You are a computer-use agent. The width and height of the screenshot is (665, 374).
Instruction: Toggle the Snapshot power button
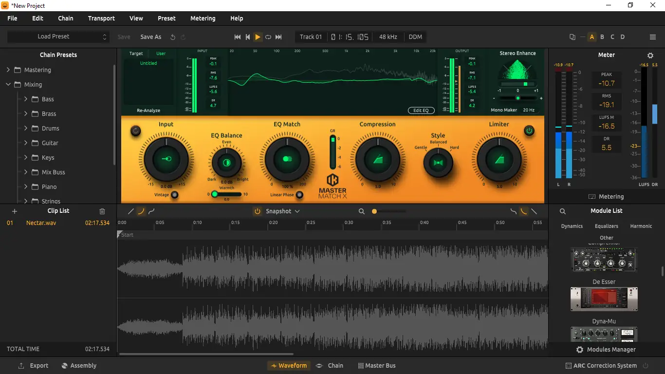click(x=258, y=211)
